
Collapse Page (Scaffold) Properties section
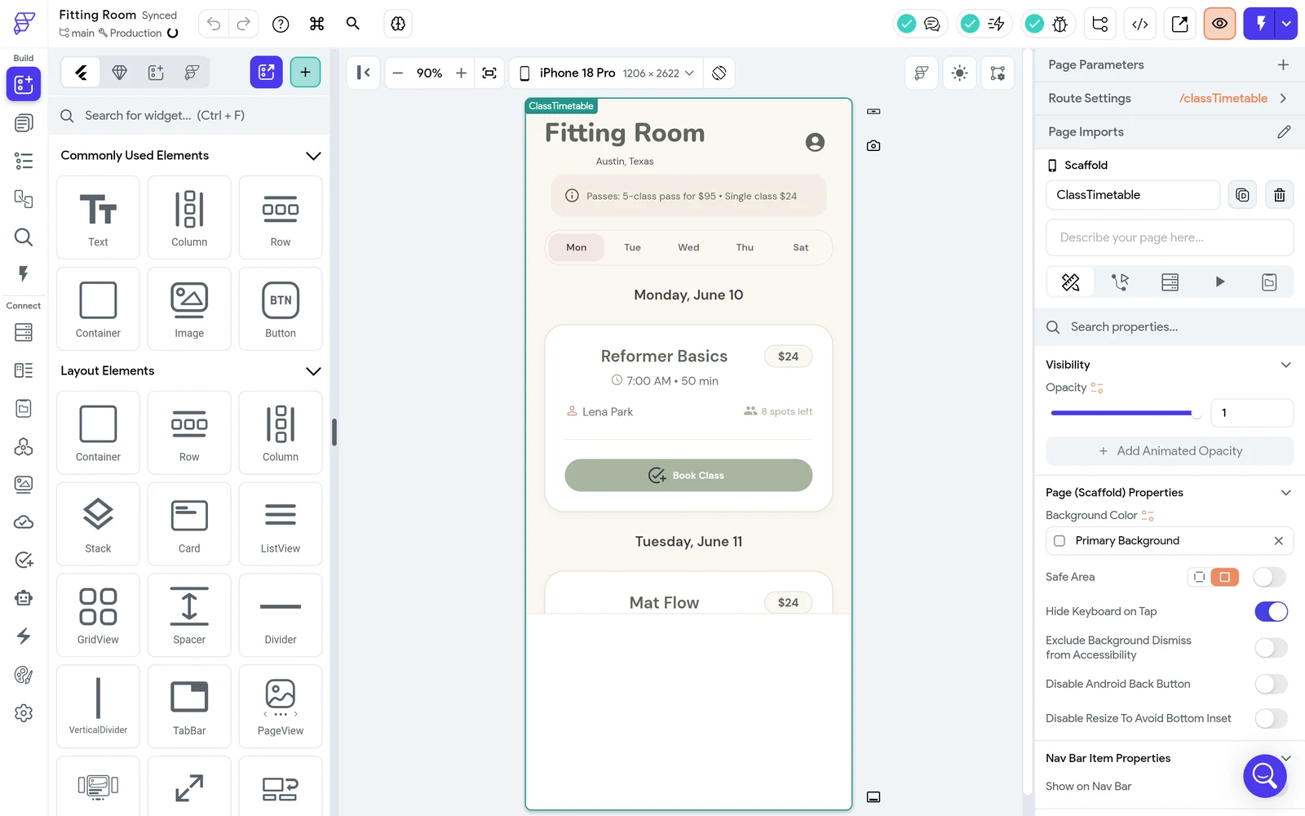(1285, 492)
